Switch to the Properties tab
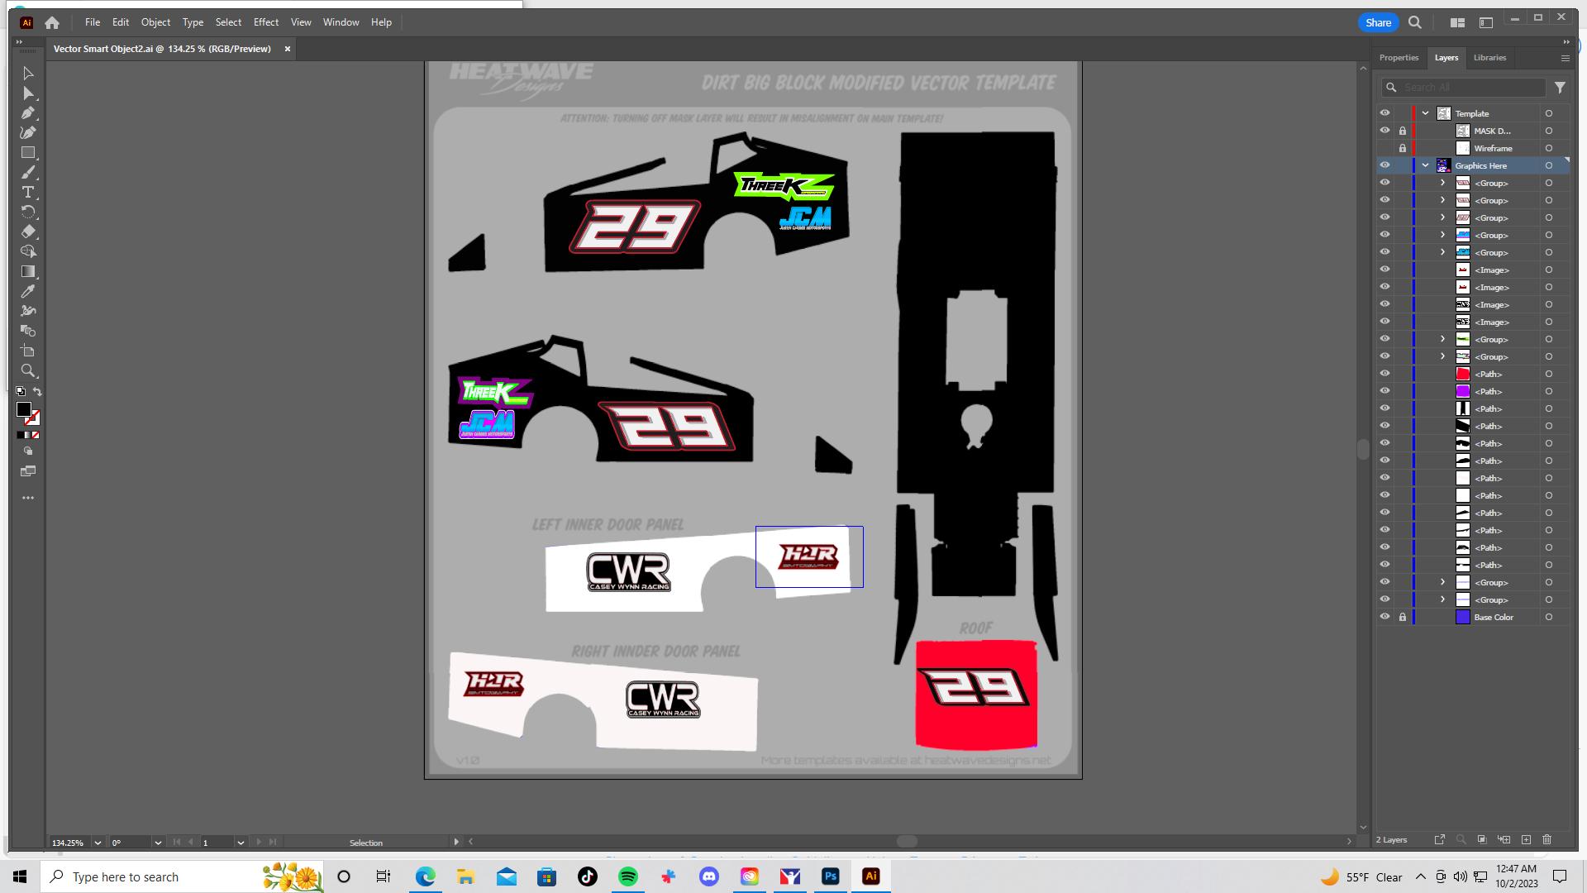This screenshot has width=1587, height=893. point(1399,58)
